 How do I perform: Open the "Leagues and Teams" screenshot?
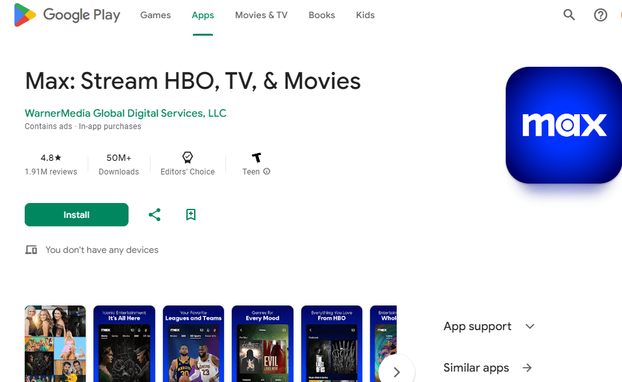click(x=193, y=344)
